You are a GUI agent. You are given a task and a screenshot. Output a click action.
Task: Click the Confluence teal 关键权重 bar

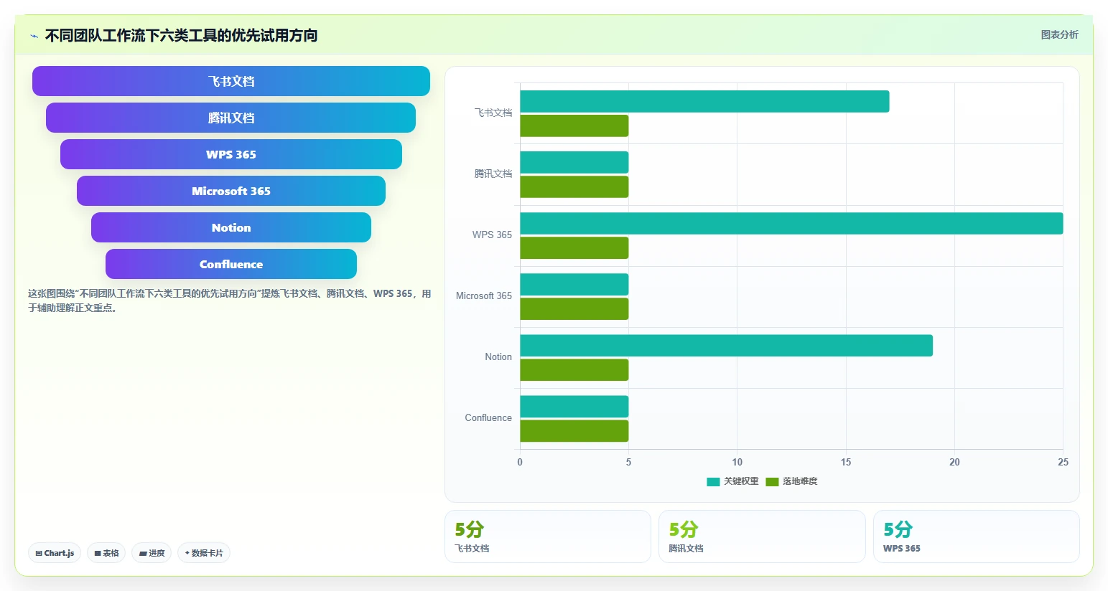pos(574,406)
